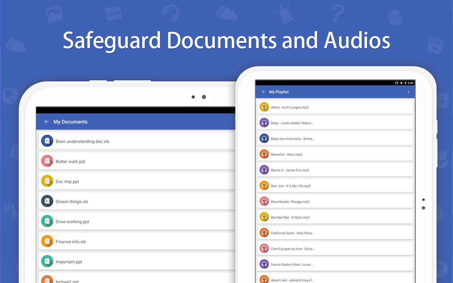Click headphone icon for California Gurls
The image size is (453, 283).
click(x=264, y=233)
